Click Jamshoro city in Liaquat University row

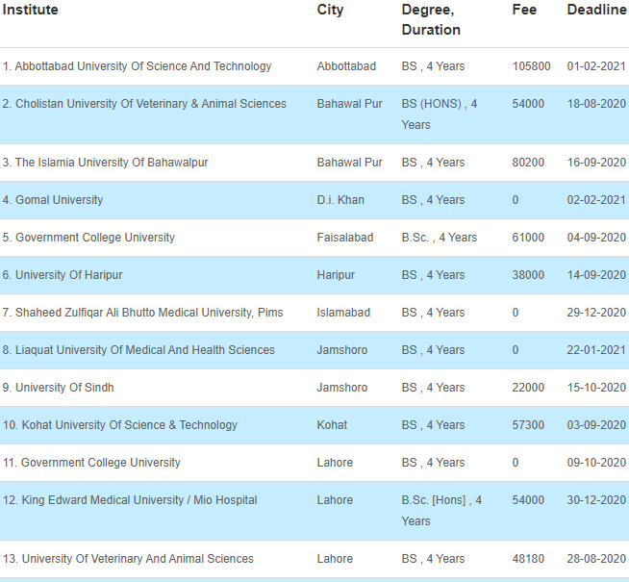pos(341,350)
